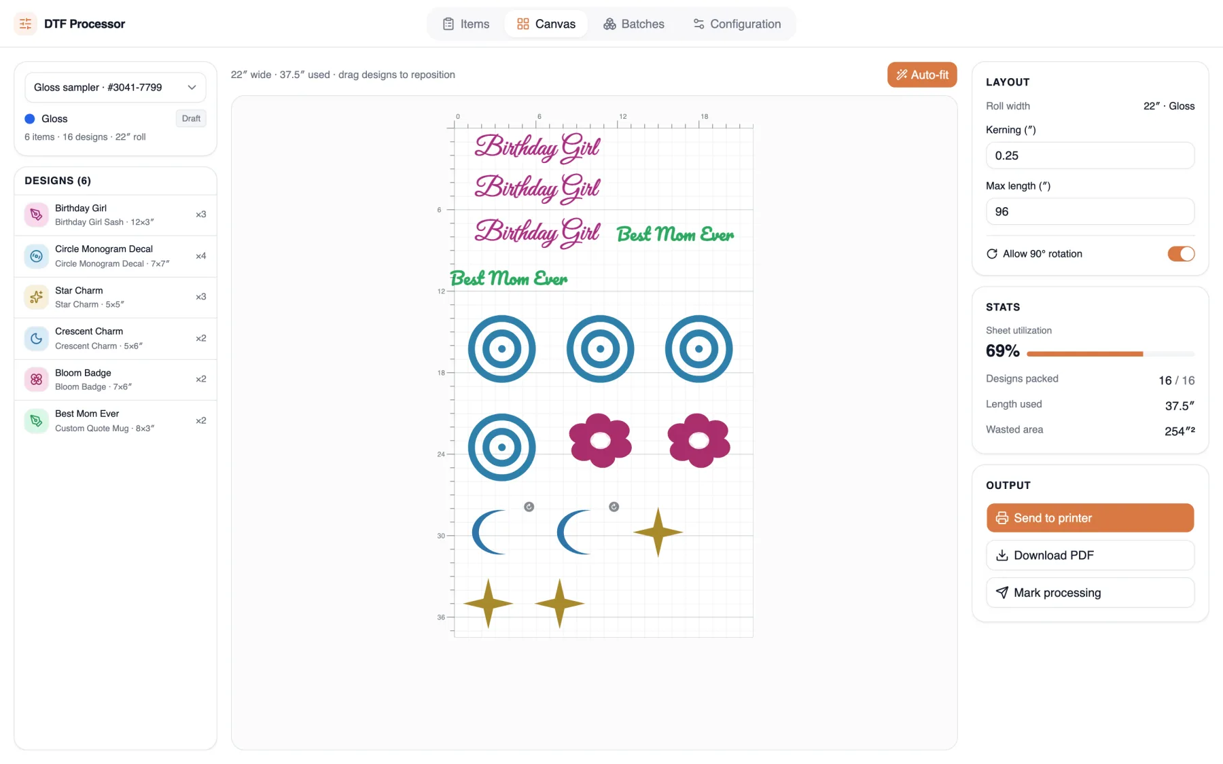The width and height of the screenshot is (1223, 764).
Task: Select the left crescent moon on canvas
Action: tap(489, 532)
